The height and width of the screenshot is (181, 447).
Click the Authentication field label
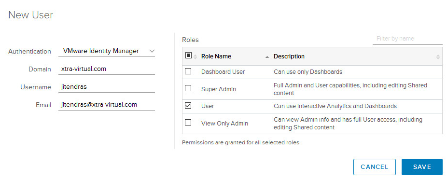(x=29, y=51)
